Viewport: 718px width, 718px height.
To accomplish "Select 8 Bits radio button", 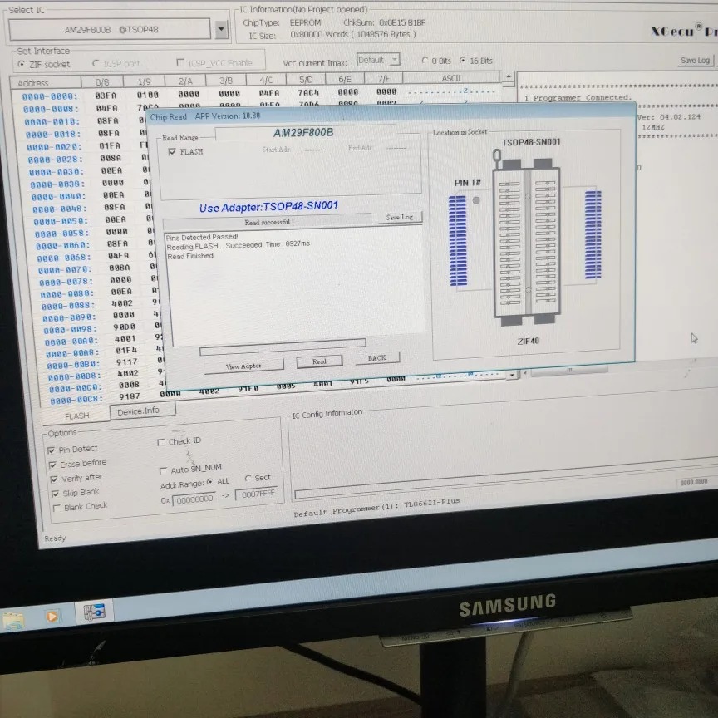I will 425,61.
